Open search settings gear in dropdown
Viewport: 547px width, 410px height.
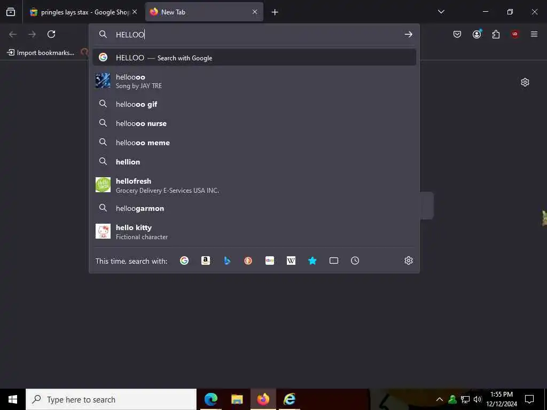point(409,261)
